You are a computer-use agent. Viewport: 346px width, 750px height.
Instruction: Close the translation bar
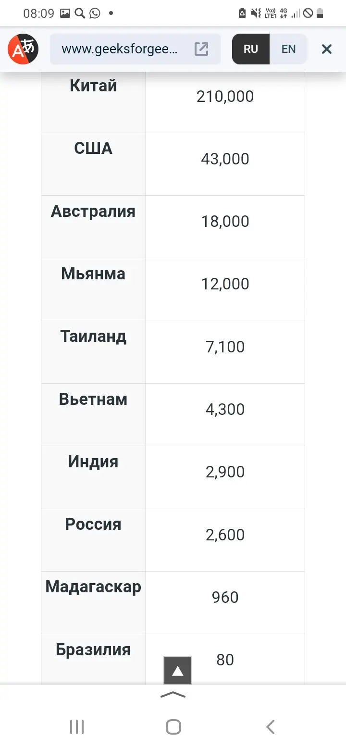point(327,49)
